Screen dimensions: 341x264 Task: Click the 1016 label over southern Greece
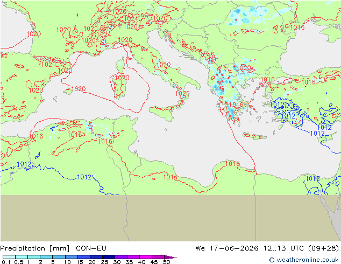pos(236,105)
